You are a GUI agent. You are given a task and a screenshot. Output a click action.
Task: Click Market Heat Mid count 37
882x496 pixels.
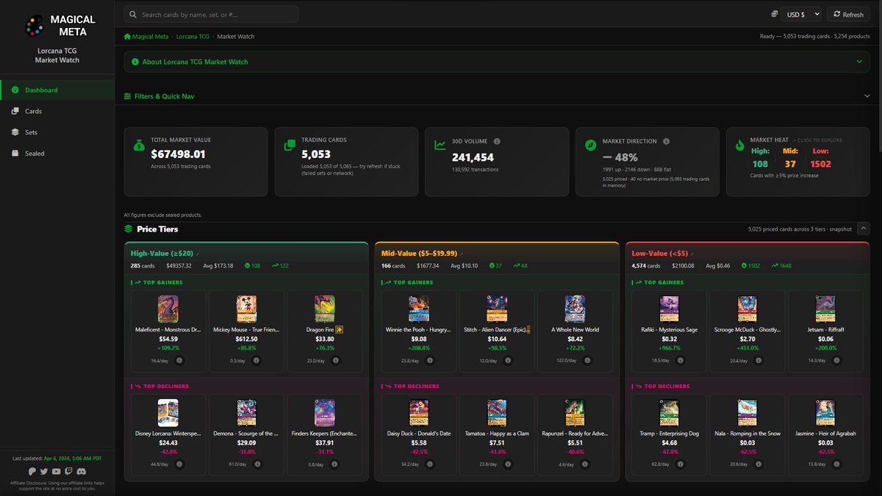tap(790, 164)
